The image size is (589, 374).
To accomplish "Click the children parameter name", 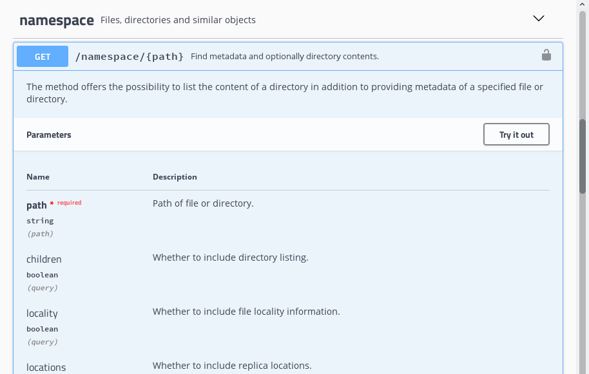I will (44, 259).
